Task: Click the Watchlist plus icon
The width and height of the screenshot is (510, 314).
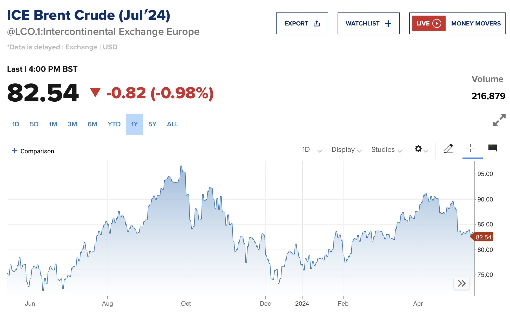Action: [x=388, y=24]
